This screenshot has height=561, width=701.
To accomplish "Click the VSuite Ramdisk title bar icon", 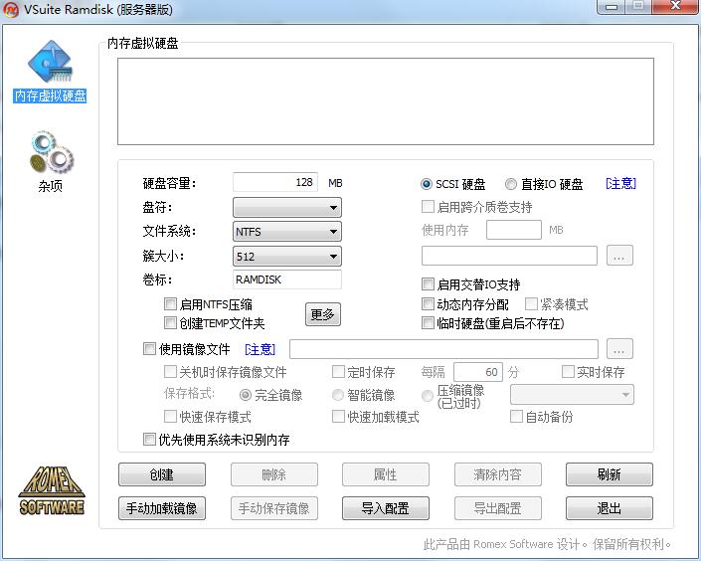I will pyautogui.click(x=13, y=10).
